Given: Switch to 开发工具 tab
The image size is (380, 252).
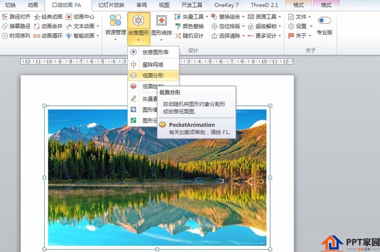Looking at the screenshot, I should pyautogui.click(x=192, y=5).
